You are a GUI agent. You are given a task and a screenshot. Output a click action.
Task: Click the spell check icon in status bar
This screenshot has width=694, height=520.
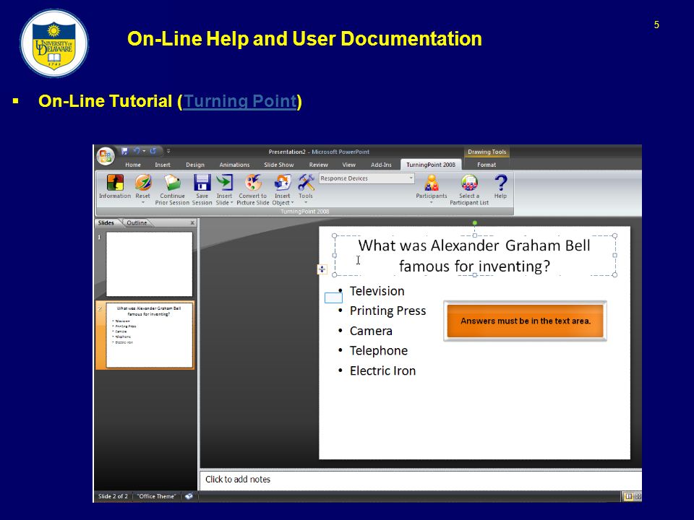189,496
